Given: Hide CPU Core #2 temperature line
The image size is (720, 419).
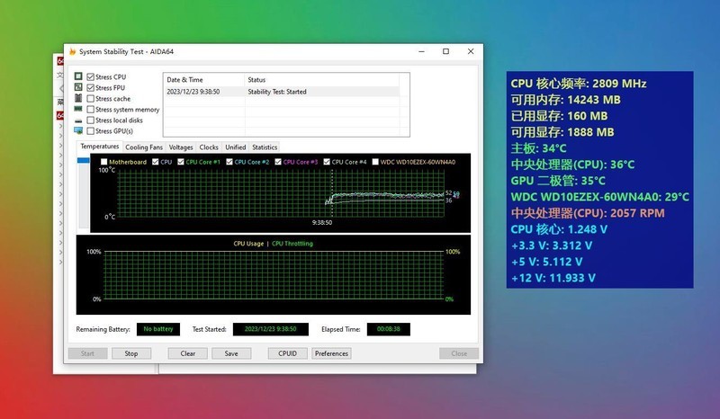Looking at the screenshot, I should [229, 162].
